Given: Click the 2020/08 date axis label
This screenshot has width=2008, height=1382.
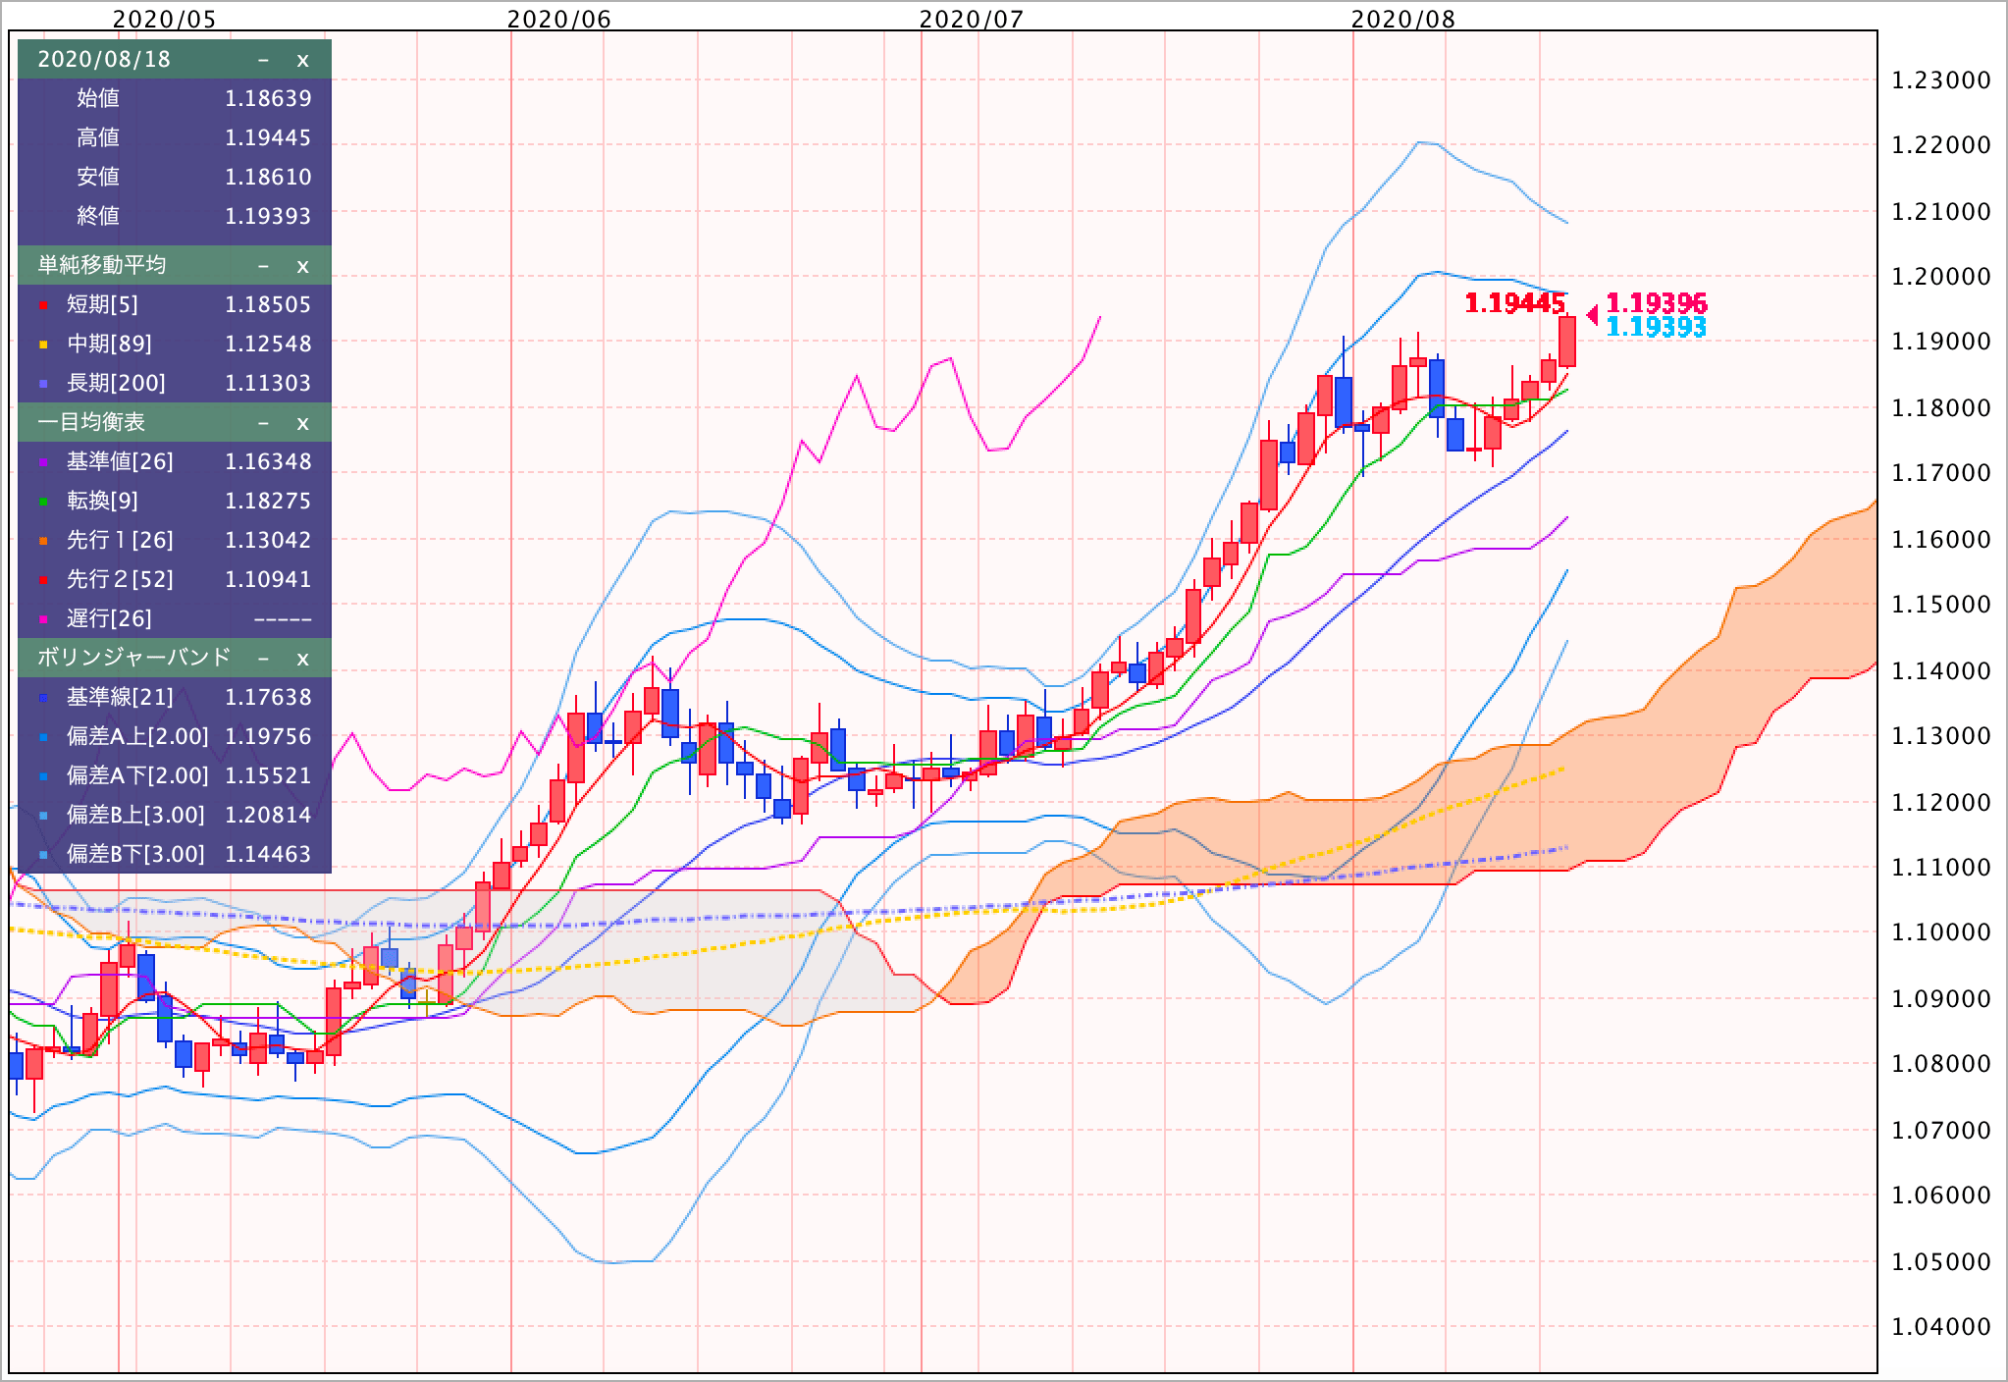Looking at the screenshot, I should coord(1403,19).
